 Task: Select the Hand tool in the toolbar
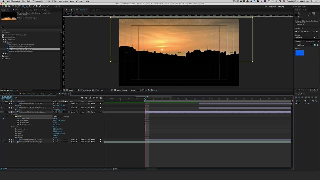pos(6,6)
